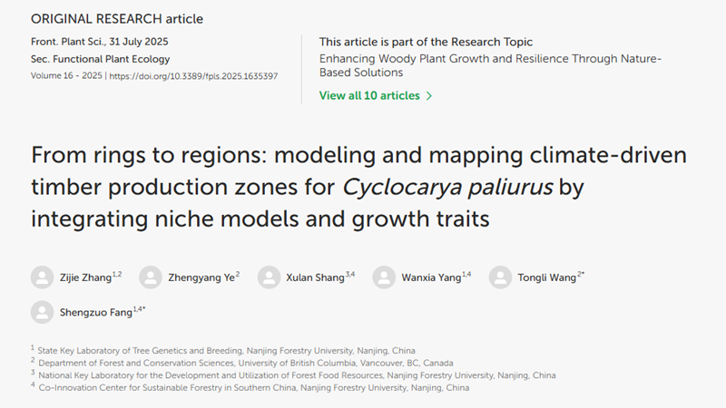Open Xulan Shang author profile name
The height and width of the screenshot is (408, 726).
point(314,277)
